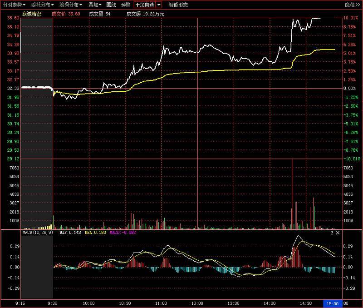363x308 pixels.
Task: Click the 29.12 lower limit price
Action: pos(13,159)
